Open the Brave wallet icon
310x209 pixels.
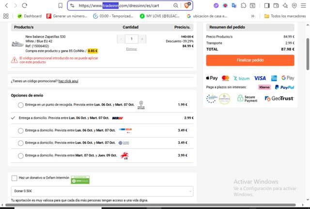[276, 5]
